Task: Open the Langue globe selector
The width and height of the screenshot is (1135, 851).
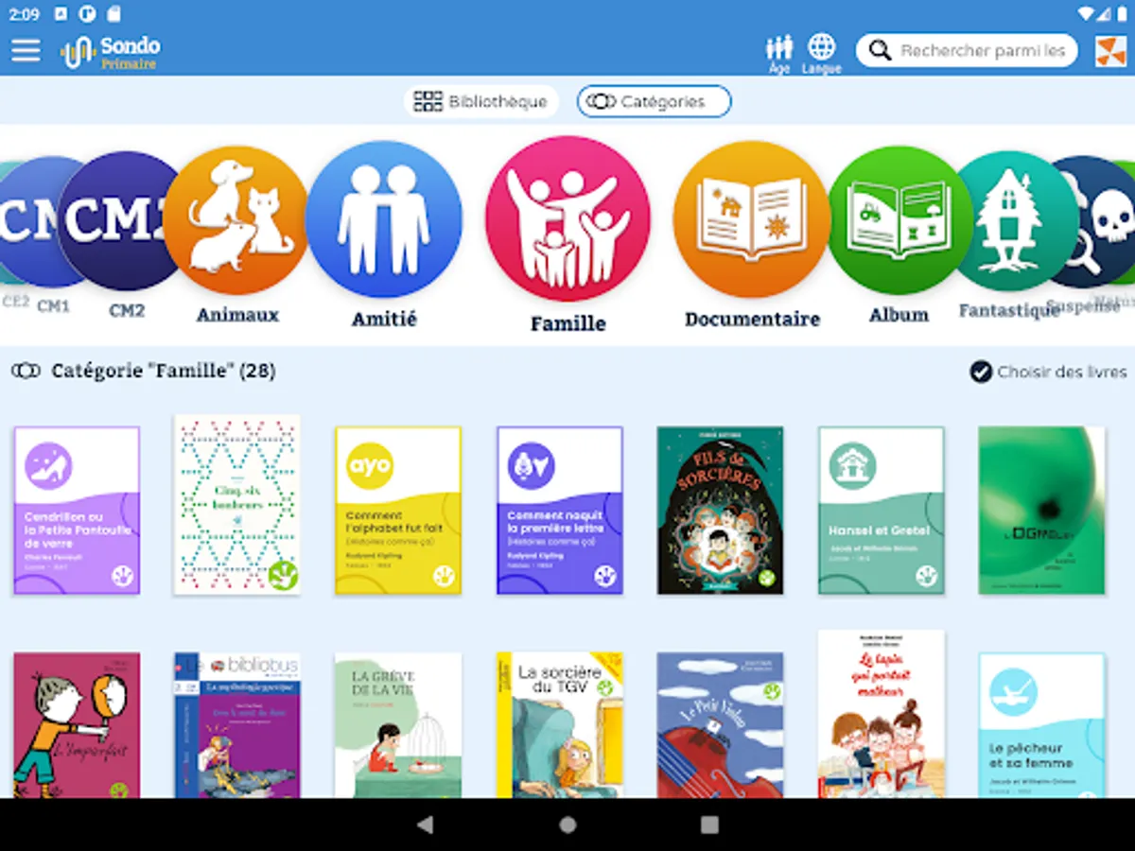Action: (822, 53)
